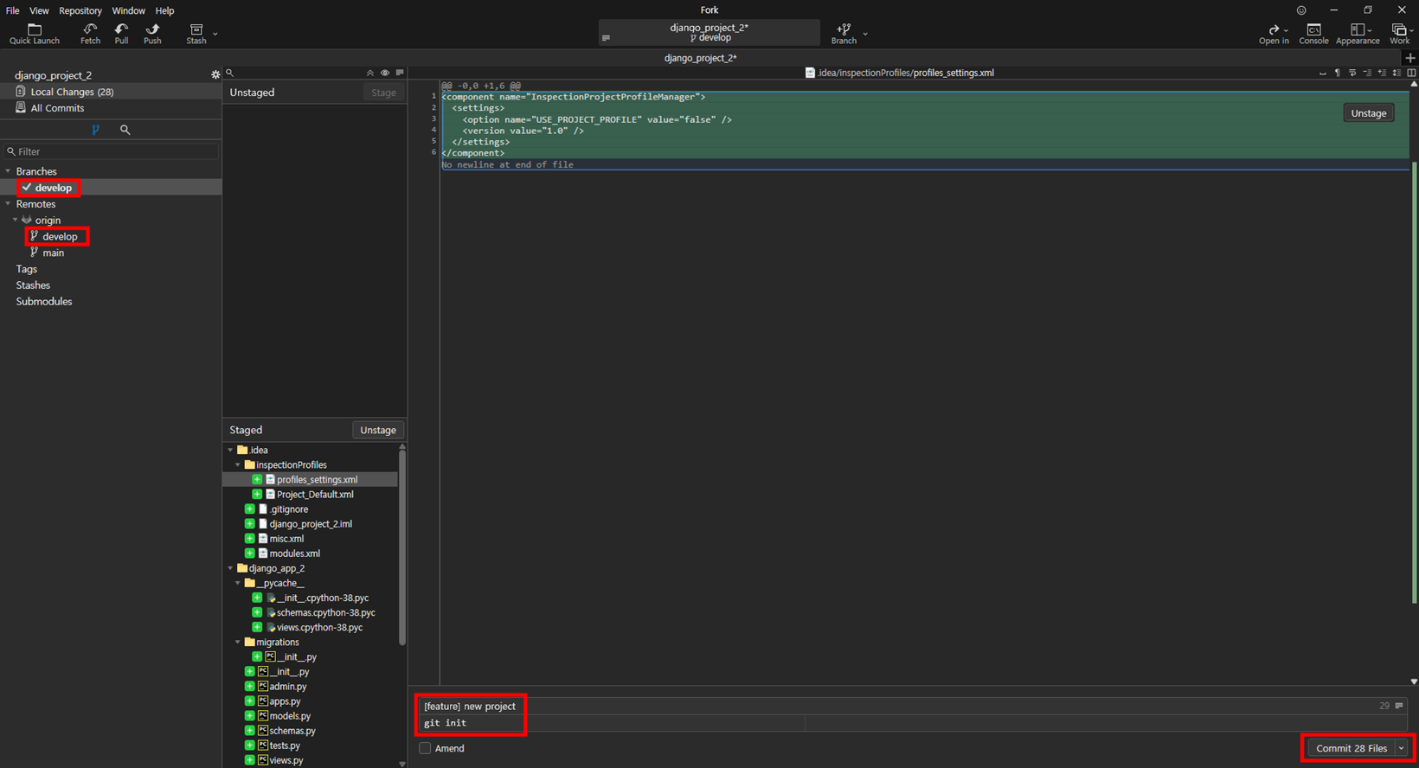1419x768 pixels.
Task: Enable the Amend checkbox
Action: pyautogui.click(x=425, y=748)
